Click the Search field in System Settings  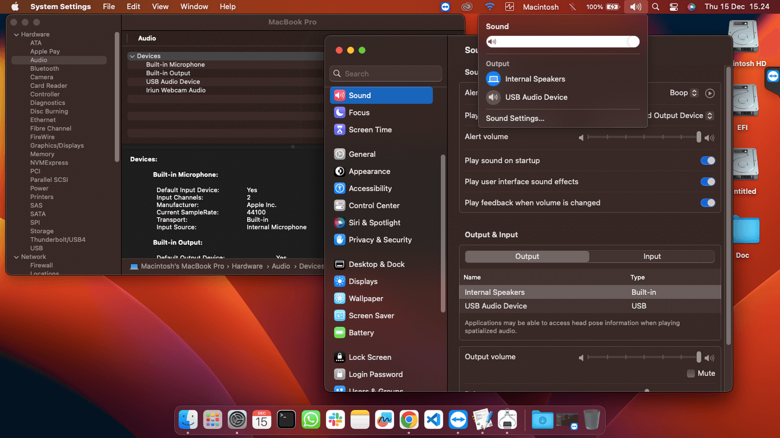pos(386,74)
